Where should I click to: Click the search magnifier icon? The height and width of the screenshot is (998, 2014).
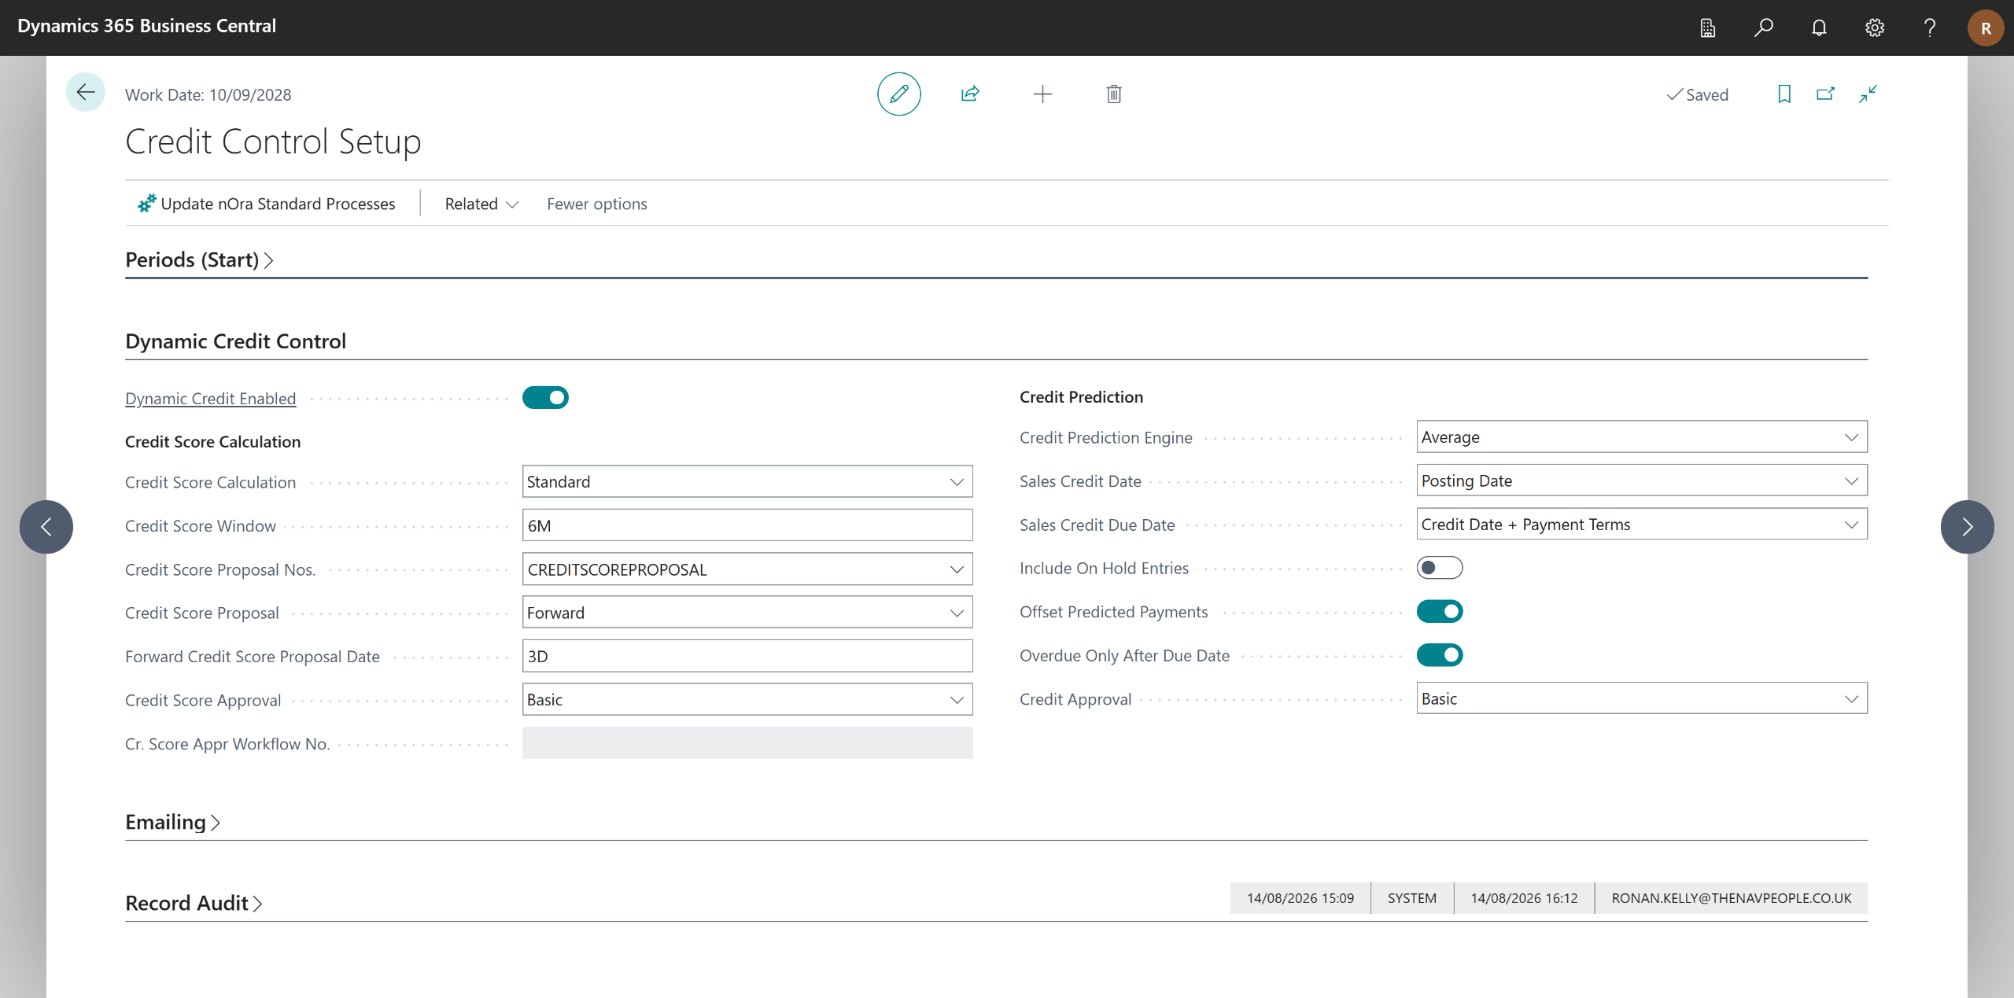1764,28
